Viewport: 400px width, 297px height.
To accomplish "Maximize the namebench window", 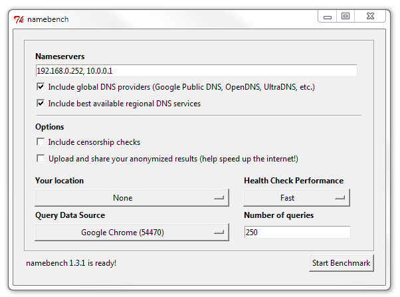I will (x=346, y=16).
